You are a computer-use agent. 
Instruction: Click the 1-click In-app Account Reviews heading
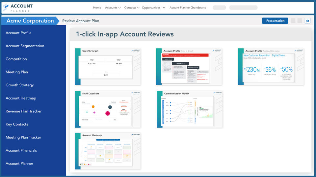coord(125,34)
